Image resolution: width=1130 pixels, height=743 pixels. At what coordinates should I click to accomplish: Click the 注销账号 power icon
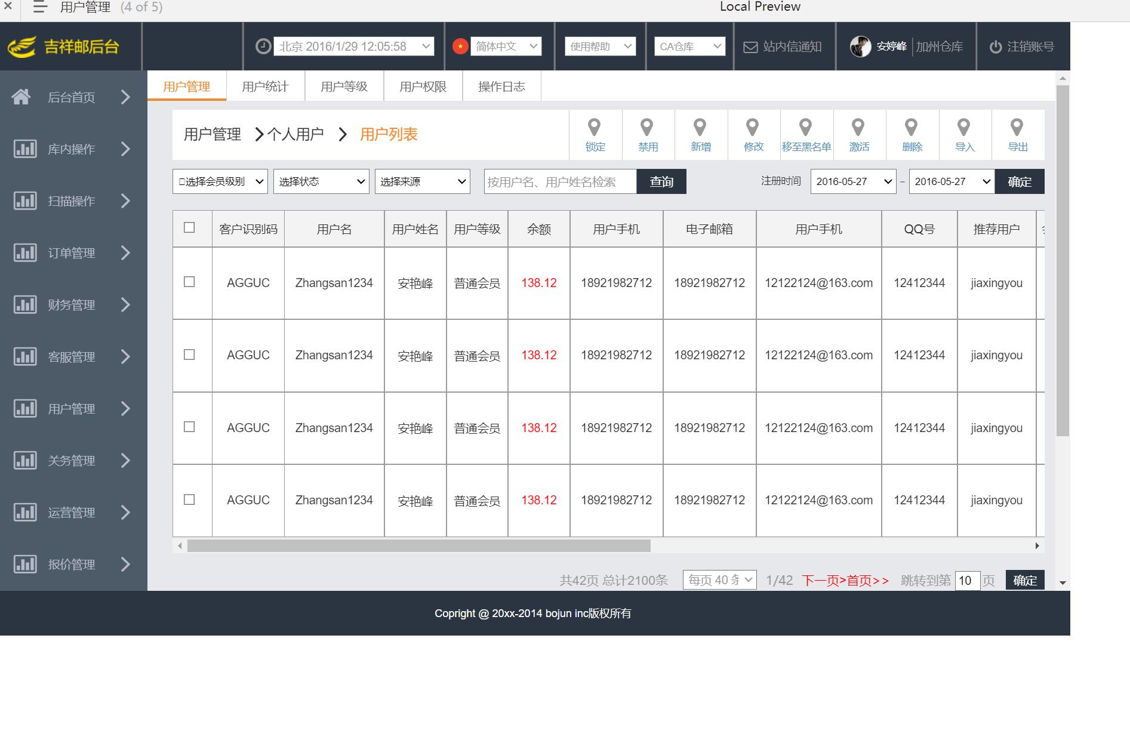995,47
